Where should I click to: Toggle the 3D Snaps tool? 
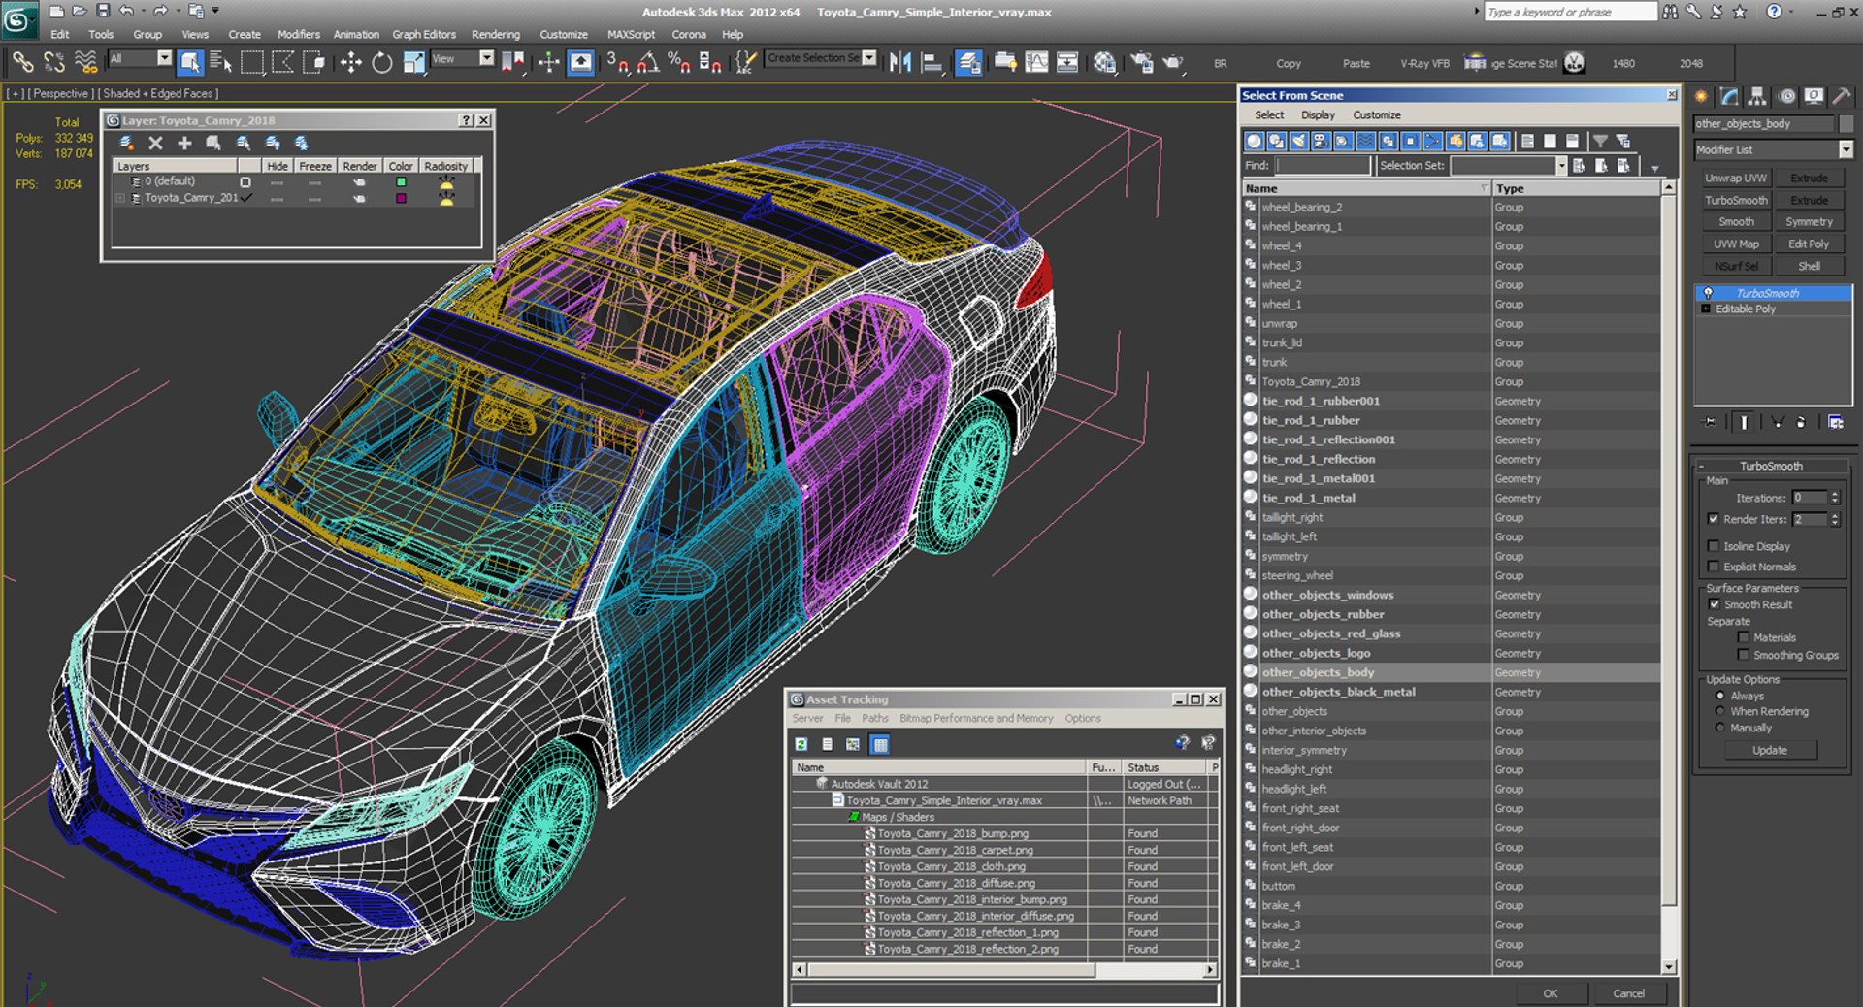click(617, 63)
